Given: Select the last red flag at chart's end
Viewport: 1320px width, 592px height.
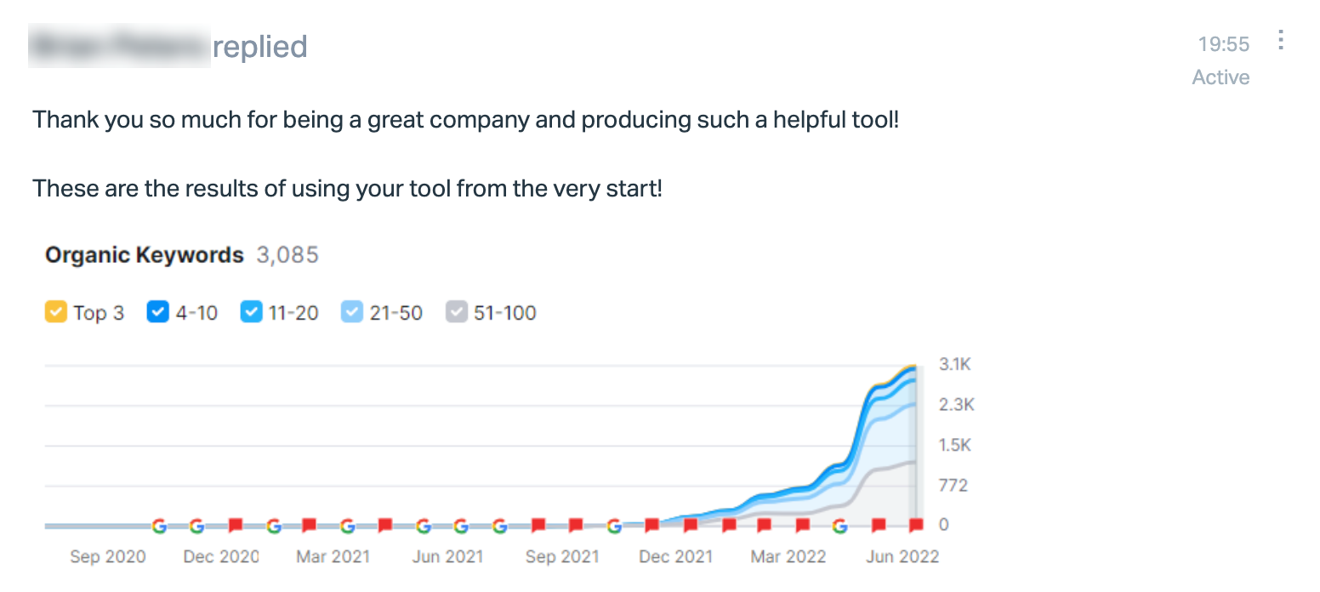Looking at the screenshot, I should (x=917, y=526).
